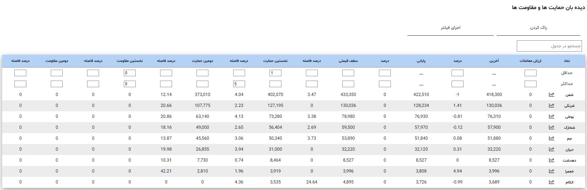Select the value 51,840 in جم row
Screen dimensions: 587x190
(421, 138)
